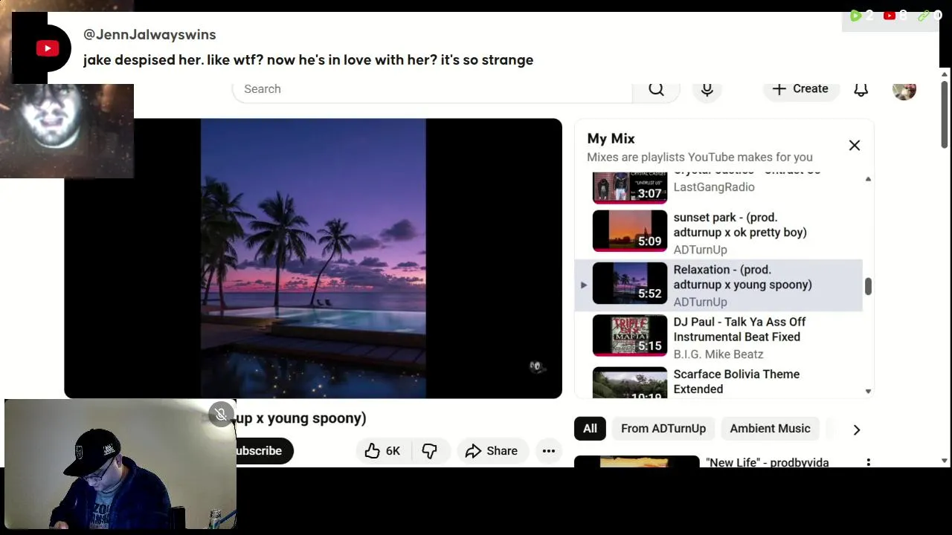This screenshot has width=952, height=535.
Task: Open DJ Paul Triple Six thumbnail
Action: click(x=630, y=335)
